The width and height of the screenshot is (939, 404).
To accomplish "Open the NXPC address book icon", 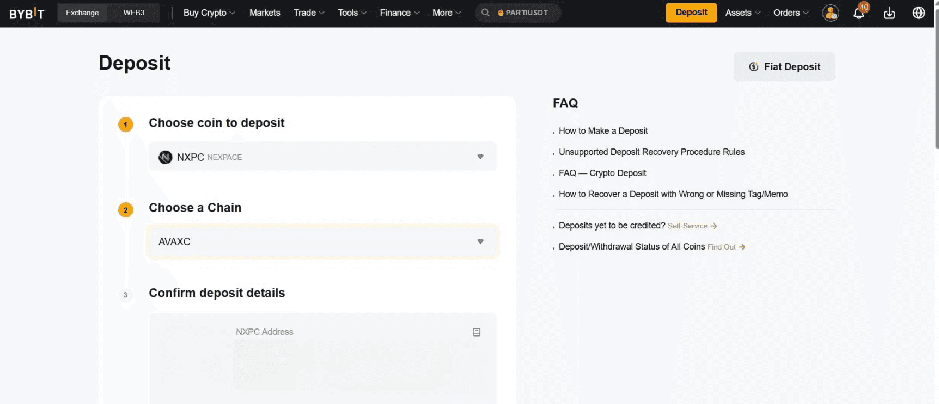I will [x=477, y=332].
